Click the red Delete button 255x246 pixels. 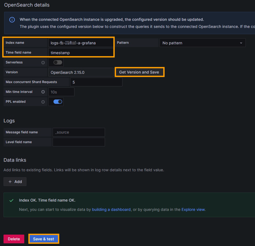point(14,239)
